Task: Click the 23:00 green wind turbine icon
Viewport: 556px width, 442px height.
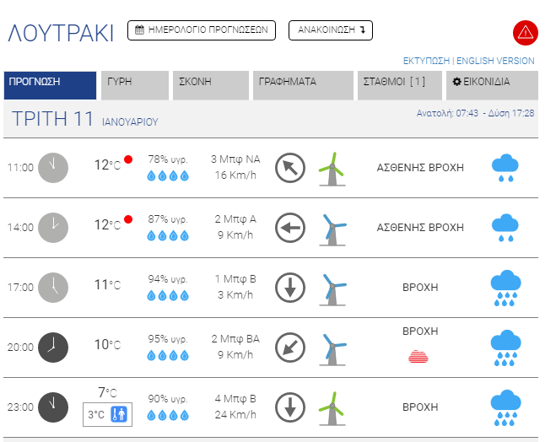Action: (334, 407)
